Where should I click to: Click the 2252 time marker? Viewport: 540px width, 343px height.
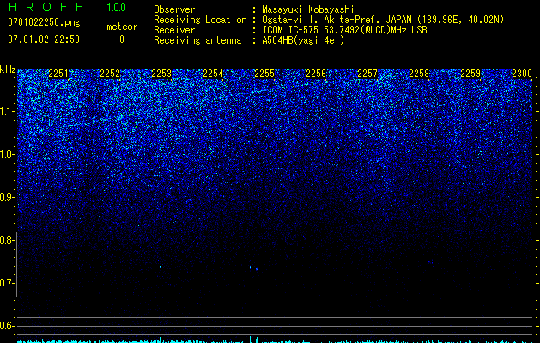(110, 74)
